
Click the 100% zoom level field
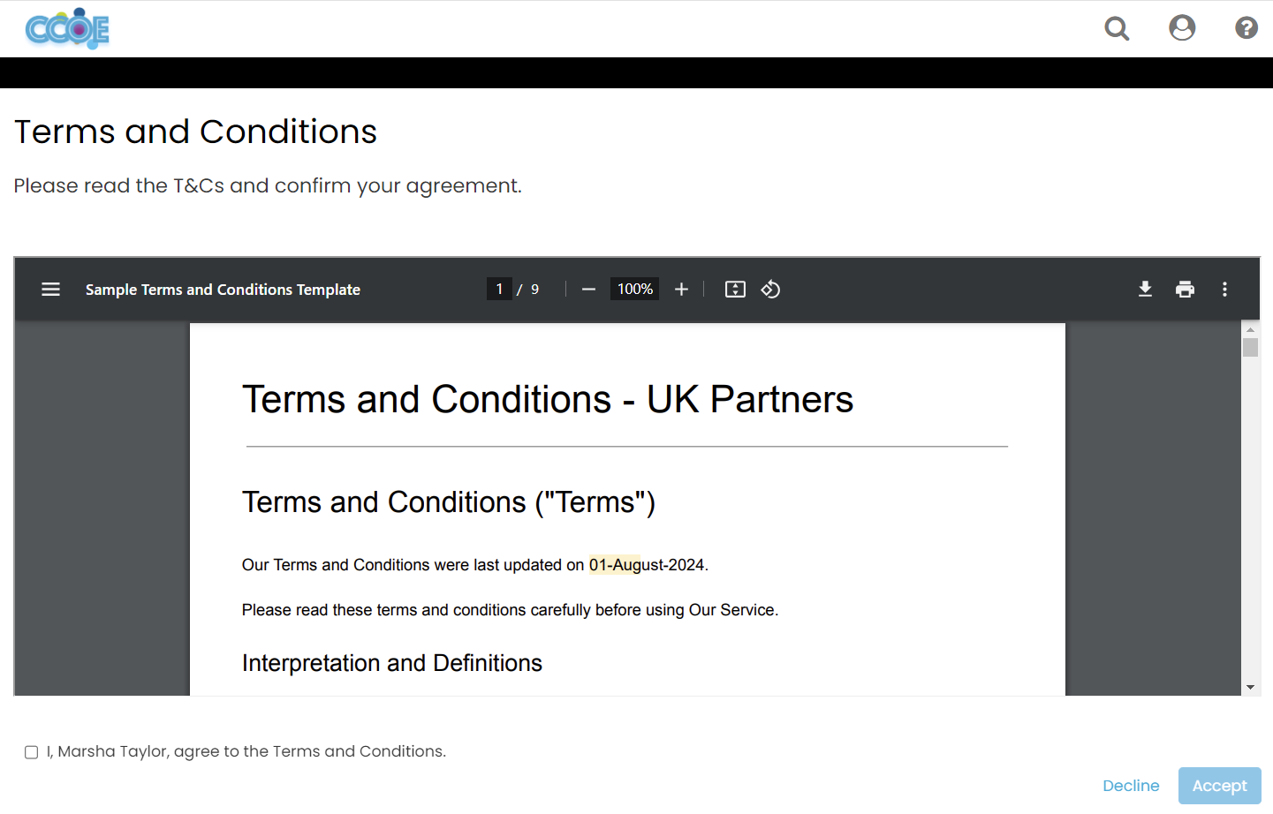coord(634,290)
